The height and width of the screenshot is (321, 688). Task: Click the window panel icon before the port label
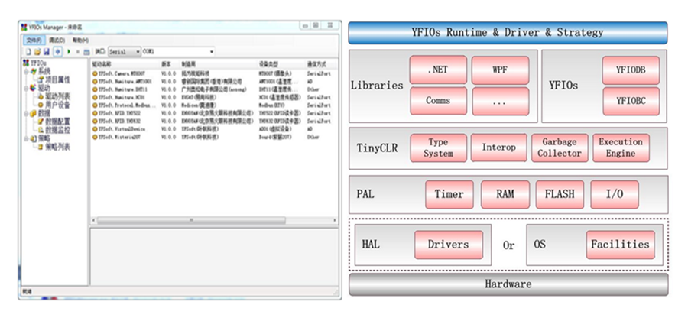[86, 52]
